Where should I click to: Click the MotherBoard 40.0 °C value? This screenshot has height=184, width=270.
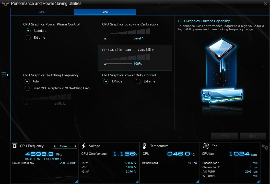(192, 163)
